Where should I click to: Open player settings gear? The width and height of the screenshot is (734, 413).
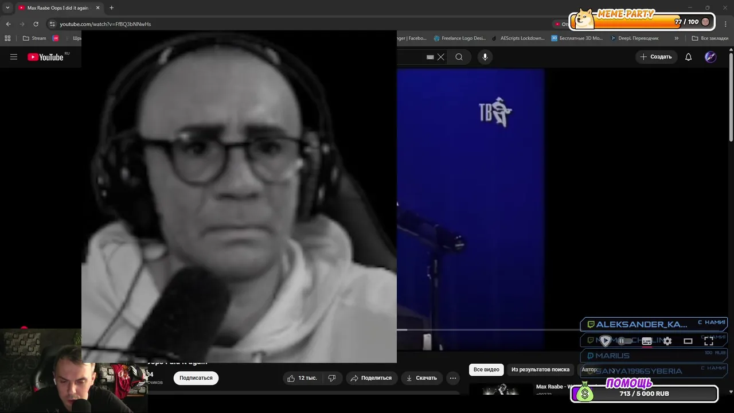coord(667,341)
